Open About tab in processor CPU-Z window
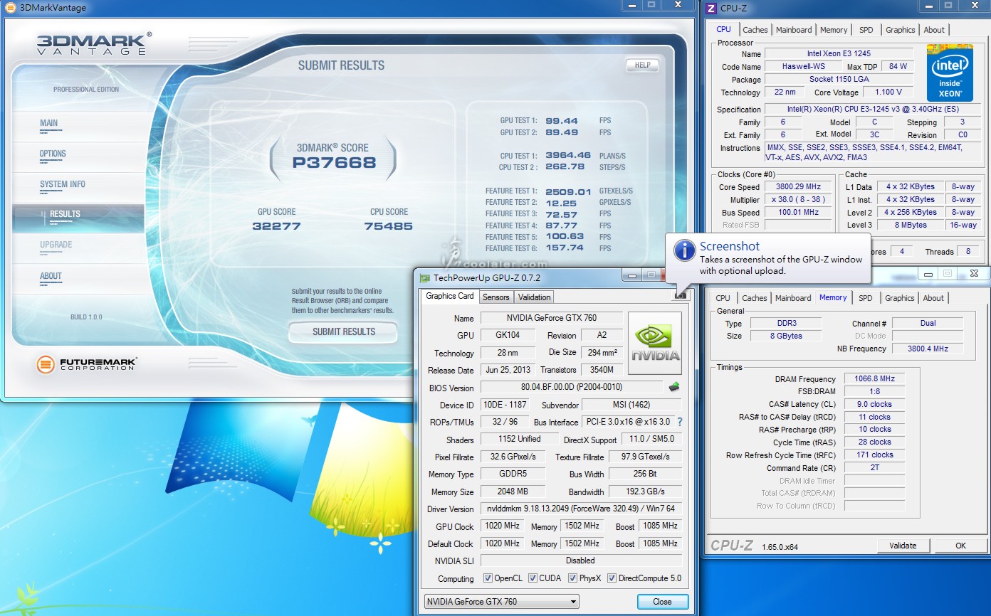The width and height of the screenshot is (991, 616). [934, 30]
